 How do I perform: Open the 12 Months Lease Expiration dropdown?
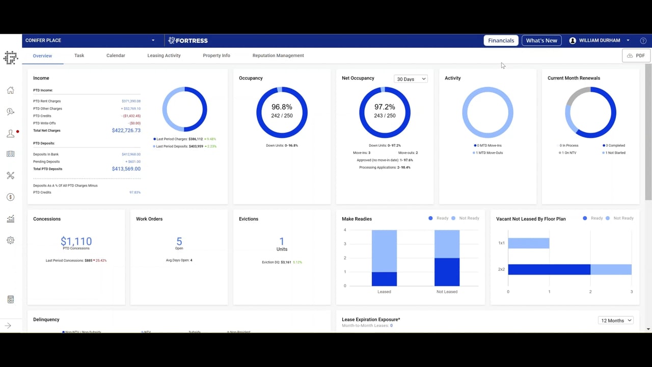tap(615, 321)
